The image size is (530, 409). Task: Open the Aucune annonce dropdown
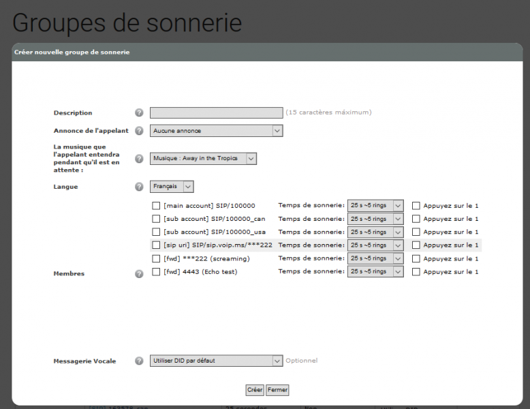coord(217,131)
